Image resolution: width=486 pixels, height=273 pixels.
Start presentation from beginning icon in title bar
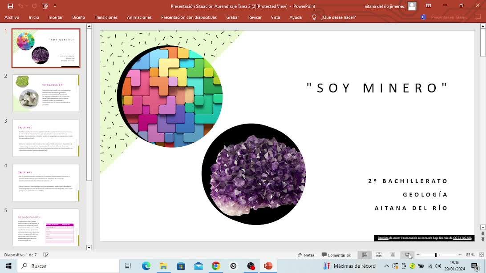tap(45, 6)
